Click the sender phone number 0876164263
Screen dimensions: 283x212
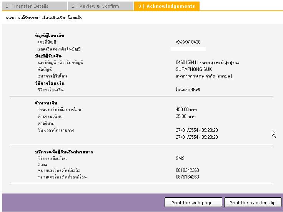[x=187, y=177]
